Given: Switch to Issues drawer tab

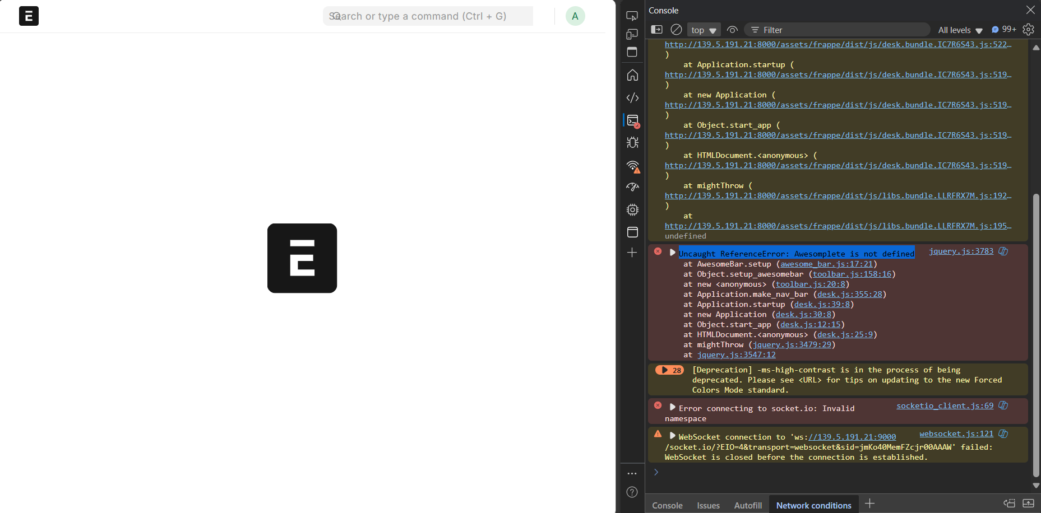Looking at the screenshot, I should click(708, 505).
